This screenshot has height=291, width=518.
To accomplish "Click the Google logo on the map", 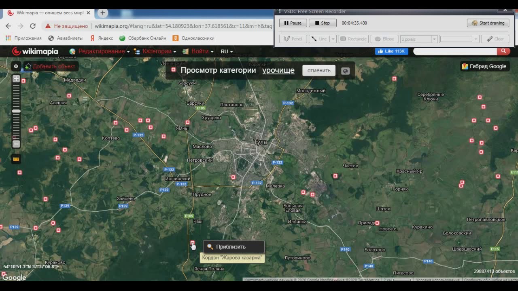I will click(14, 277).
